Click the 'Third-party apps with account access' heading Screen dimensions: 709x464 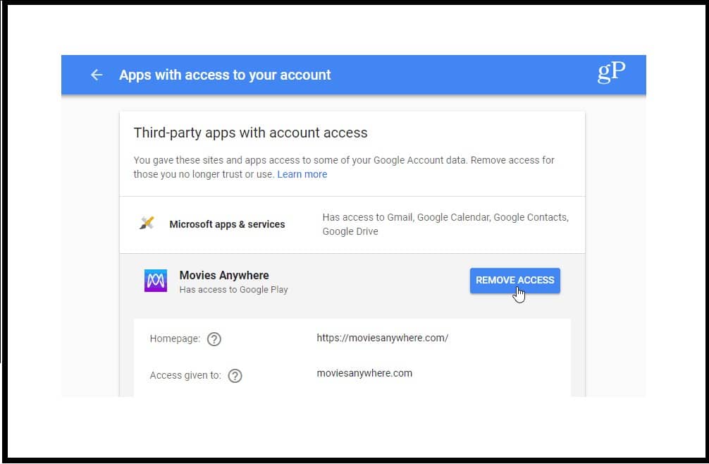pyautogui.click(x=250, y=133)
